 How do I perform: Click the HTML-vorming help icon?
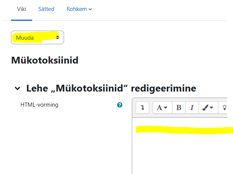click(x=120, y=105)
